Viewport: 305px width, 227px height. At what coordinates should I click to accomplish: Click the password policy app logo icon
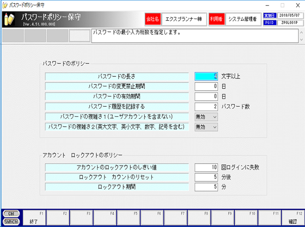point(10,19)
